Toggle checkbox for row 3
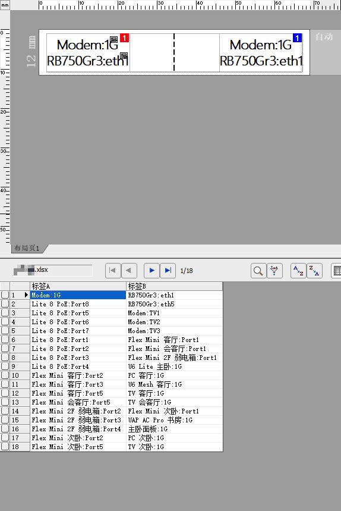 pyautogui.click(x=5, y=313)
